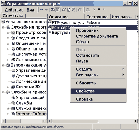Click the Export list toolbar icon

(73, 10)
